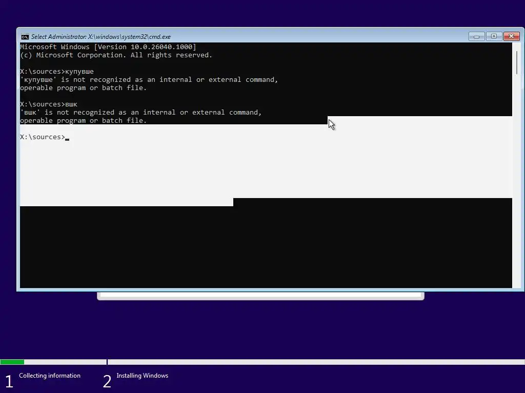This screenshot has height=393, width=525.
Task: Maximize the Administrator cmd.exe window
Action: click(x=494, y=36)
